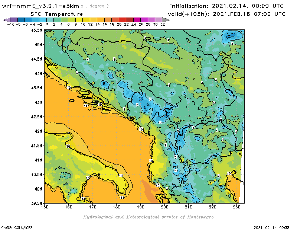Pick the magenta swatch between 24 and 26
Viewport: 297px width, 230px height.
pos(137,20)
